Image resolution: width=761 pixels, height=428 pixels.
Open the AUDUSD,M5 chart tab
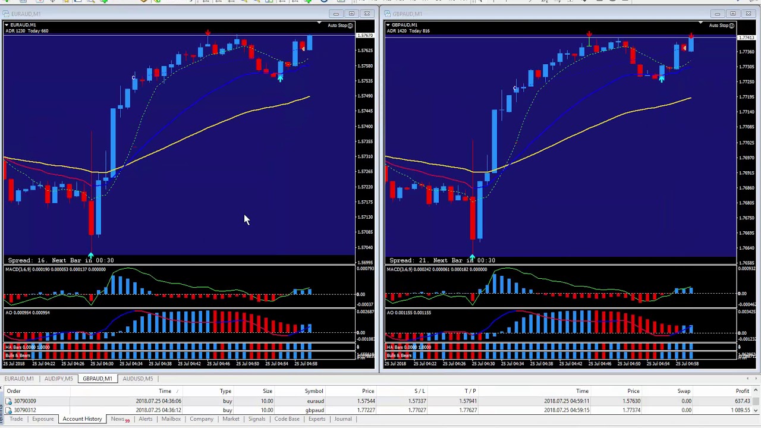pos(137,379)
